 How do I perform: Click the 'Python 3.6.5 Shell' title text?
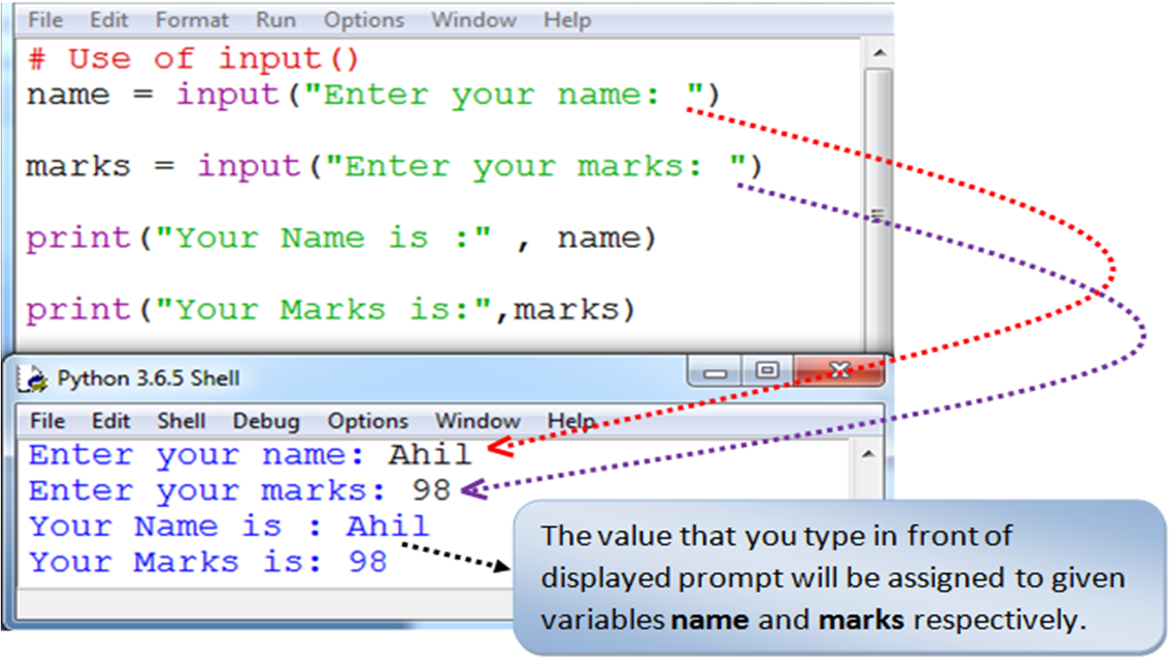point(149,378)
